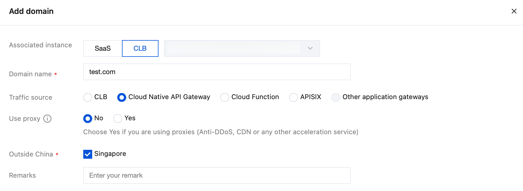This screenshot has height=191, width=523.
Task: Select the SaaS instance type
Action: click(102, 48)
